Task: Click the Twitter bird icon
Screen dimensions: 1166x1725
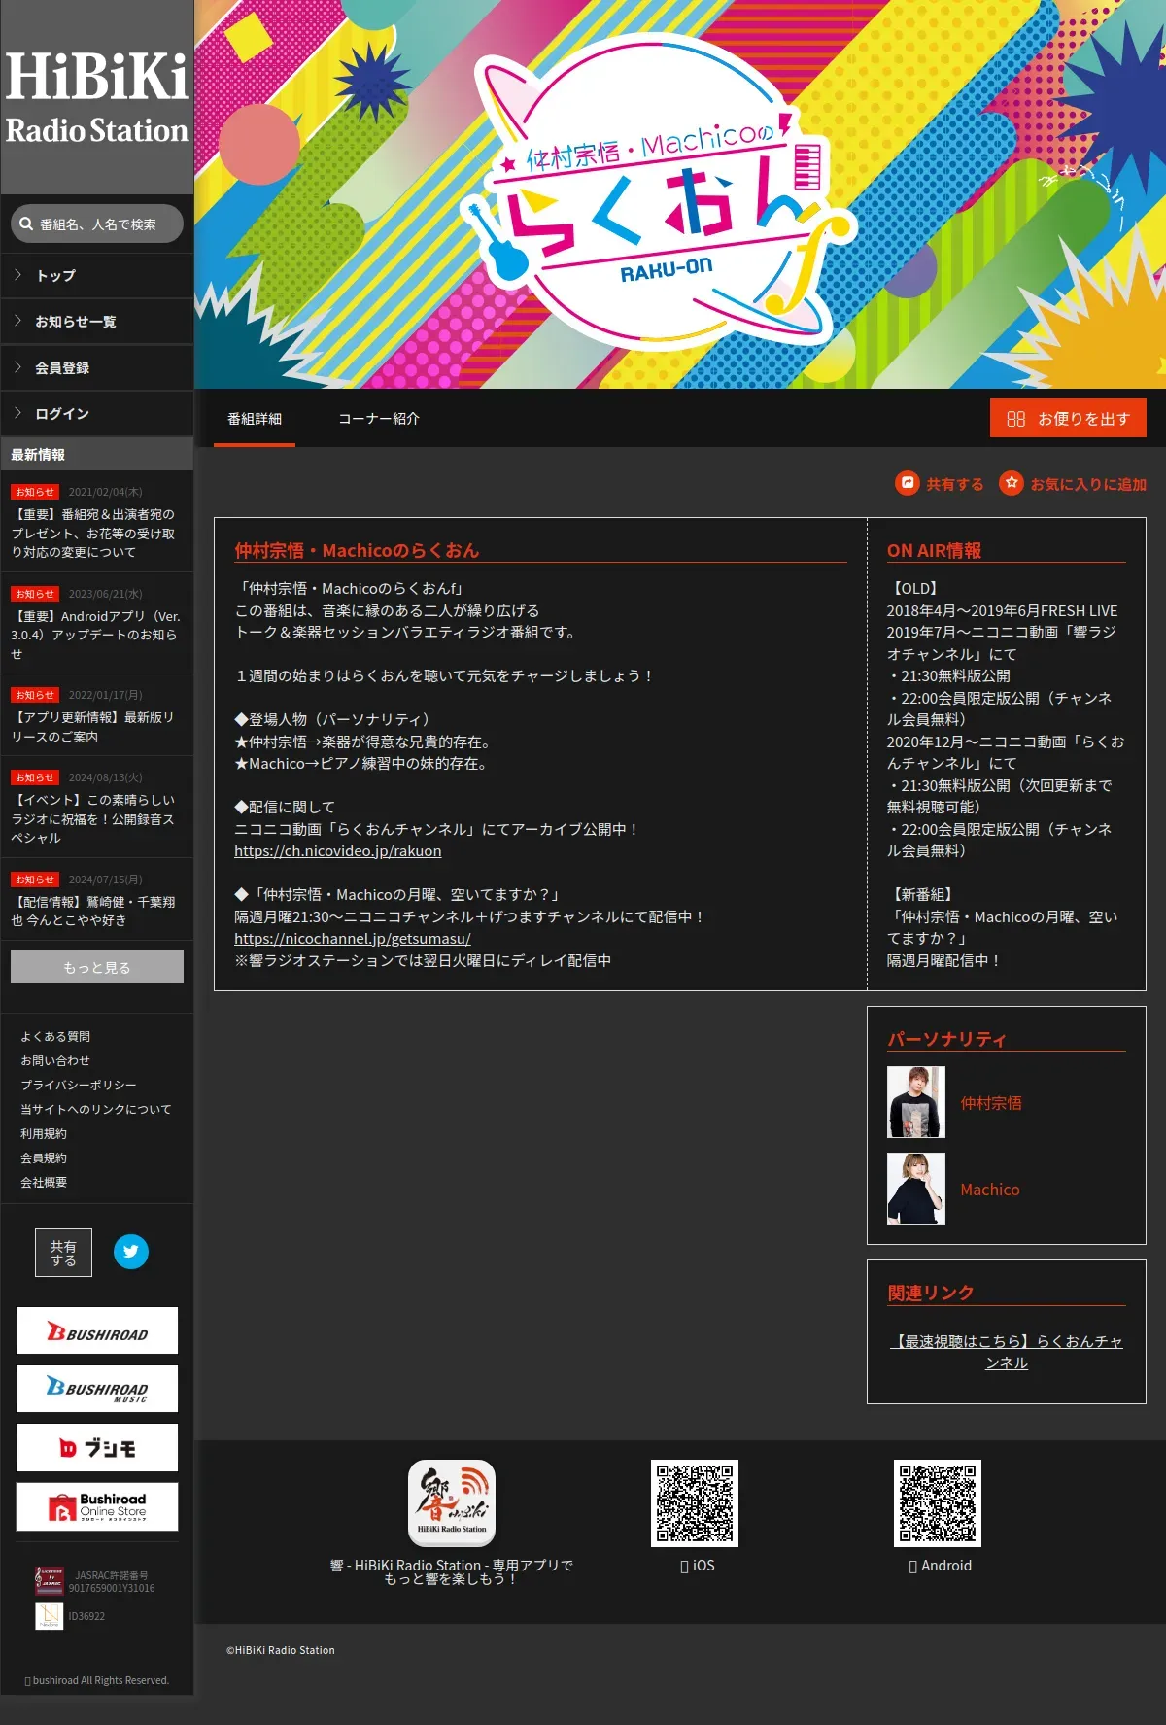Action: click(131, 1252)
